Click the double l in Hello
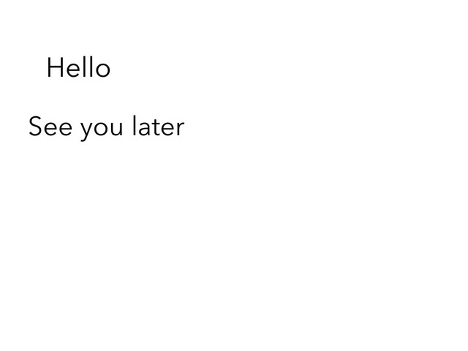Image resolution: width=468 pixels, height=351 pixels. click(x=88, y=67)
